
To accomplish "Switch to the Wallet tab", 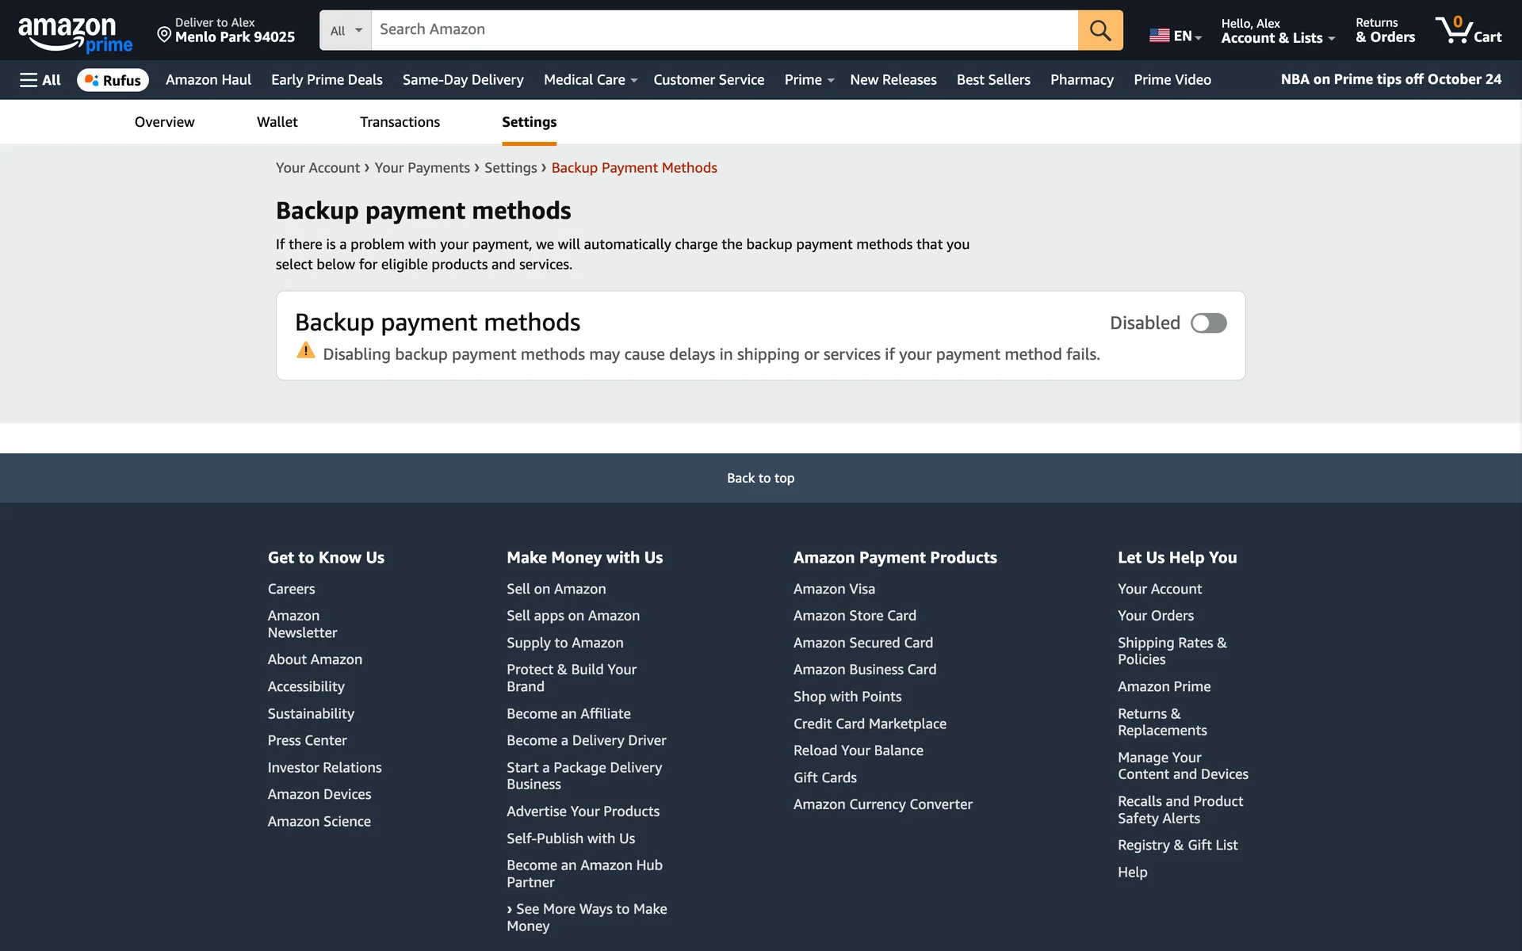I will coord(277,122).
